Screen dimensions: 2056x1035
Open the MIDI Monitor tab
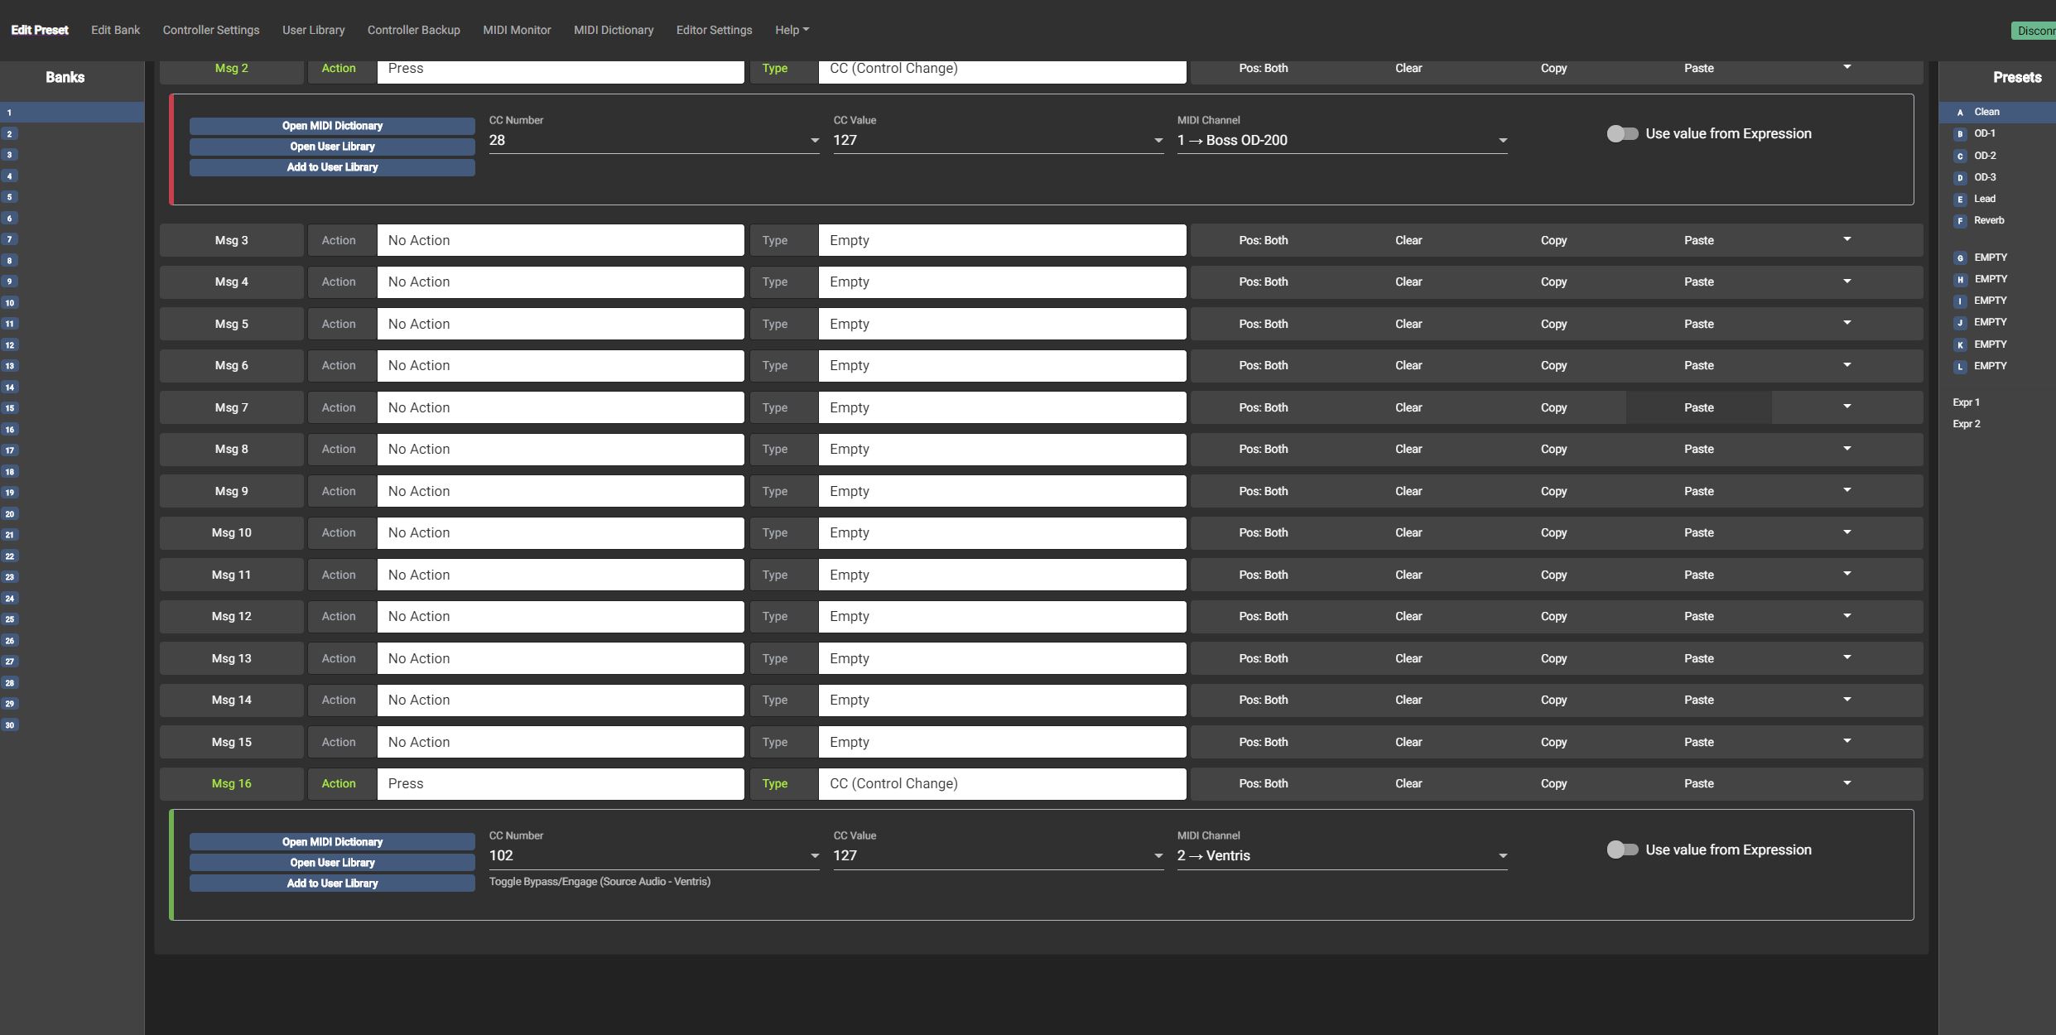pos(517,30)
